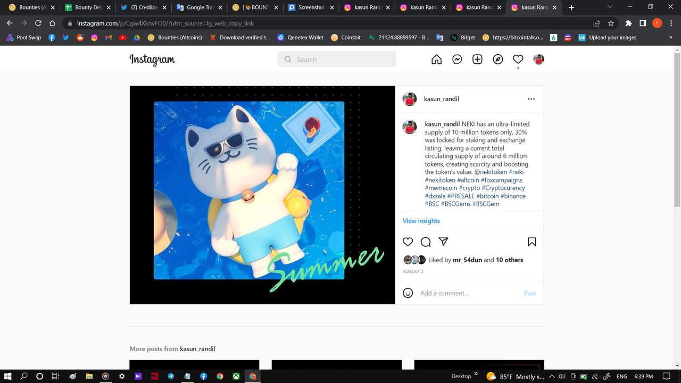
Task: Open a new Chrome tab
Action: tap(571, 7)
